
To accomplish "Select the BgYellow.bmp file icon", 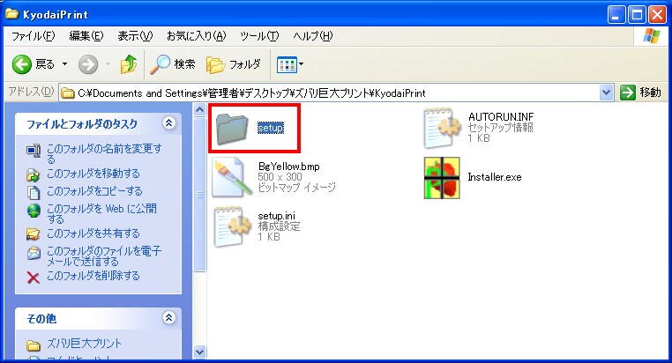I will pos(231,177).
